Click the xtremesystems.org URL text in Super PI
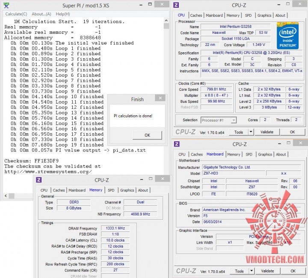Viewport: 308px width, 278px height. (x=48, y=172)
